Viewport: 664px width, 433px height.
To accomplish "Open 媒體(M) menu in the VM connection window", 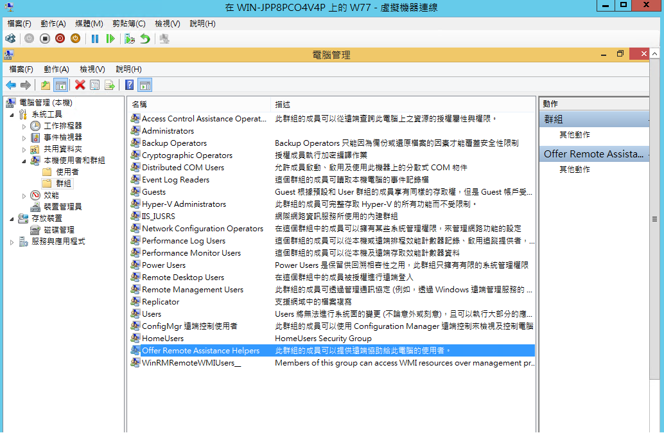I will (89, 24).
